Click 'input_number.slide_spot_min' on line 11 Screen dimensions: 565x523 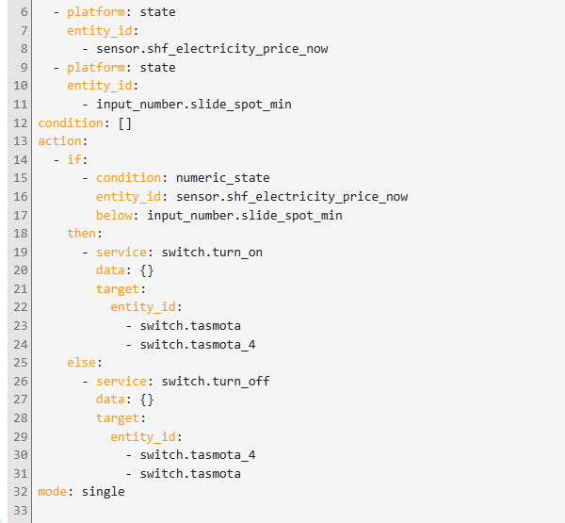(193, 104)
